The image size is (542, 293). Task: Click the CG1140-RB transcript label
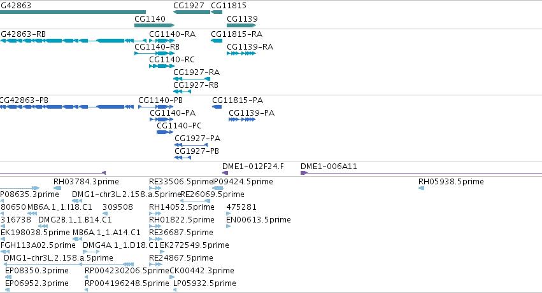coord(157,46)
